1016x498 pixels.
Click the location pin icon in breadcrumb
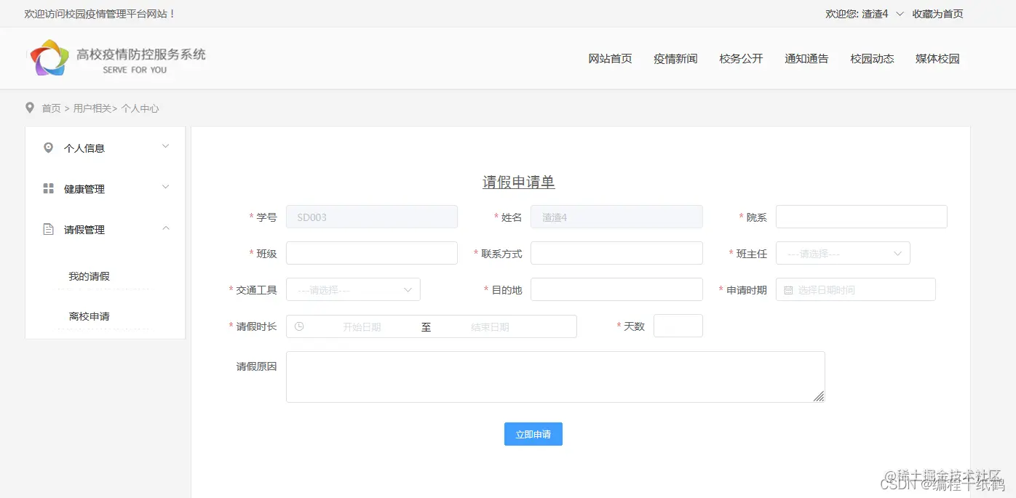[30, 108]
